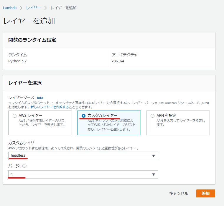Click the キャンセル button
The image size is (224, 206).
click(179, 193)
